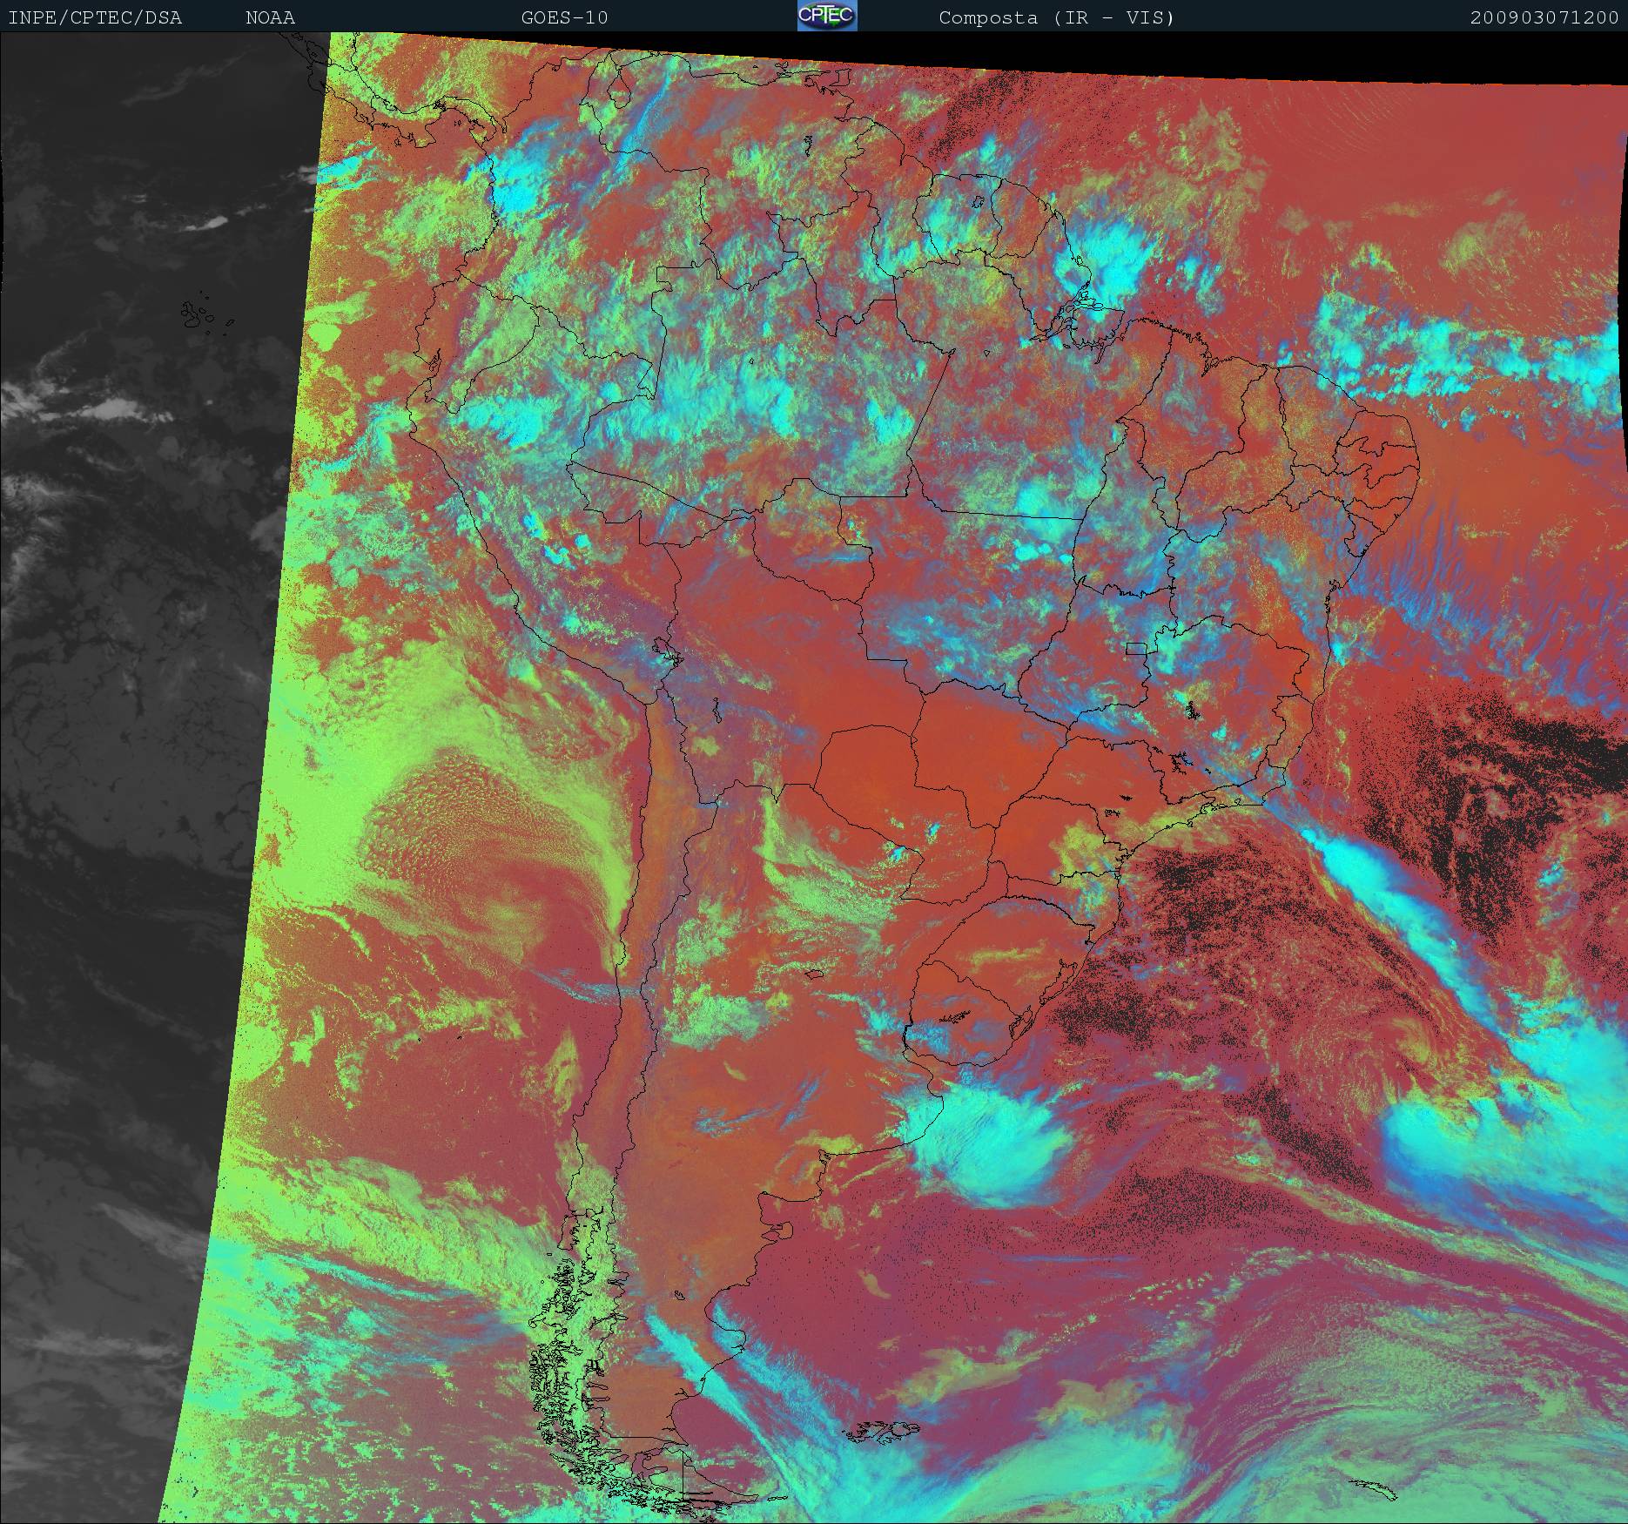
Task: Click the 'Composta (IR - VIS)' title text
Action: pyautogui.click(x=1057, y=18)
